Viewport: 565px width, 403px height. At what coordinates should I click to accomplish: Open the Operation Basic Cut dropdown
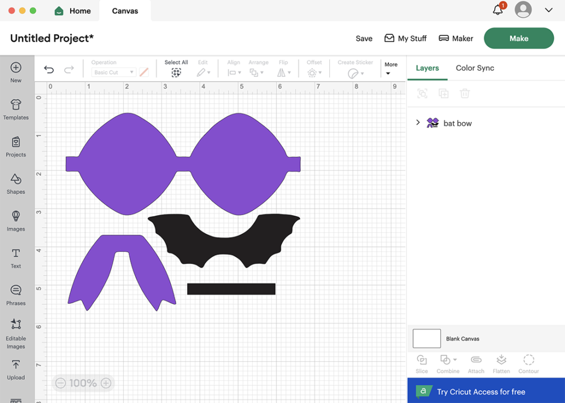coord(114,72)
